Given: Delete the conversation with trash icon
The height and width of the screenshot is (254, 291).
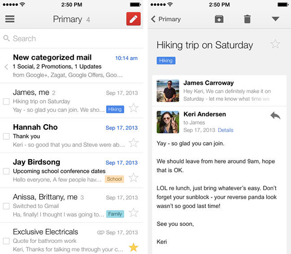Looking at the screenshot, I should click(x=247, y=19).
